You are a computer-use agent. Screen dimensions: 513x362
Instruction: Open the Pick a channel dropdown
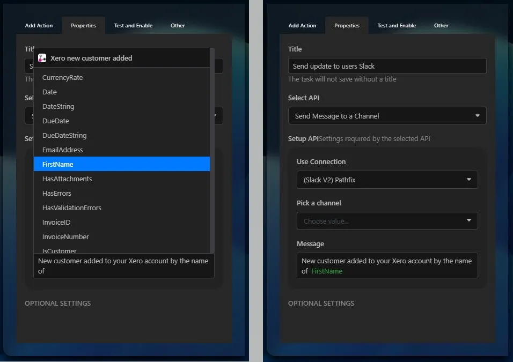[387, 221]
